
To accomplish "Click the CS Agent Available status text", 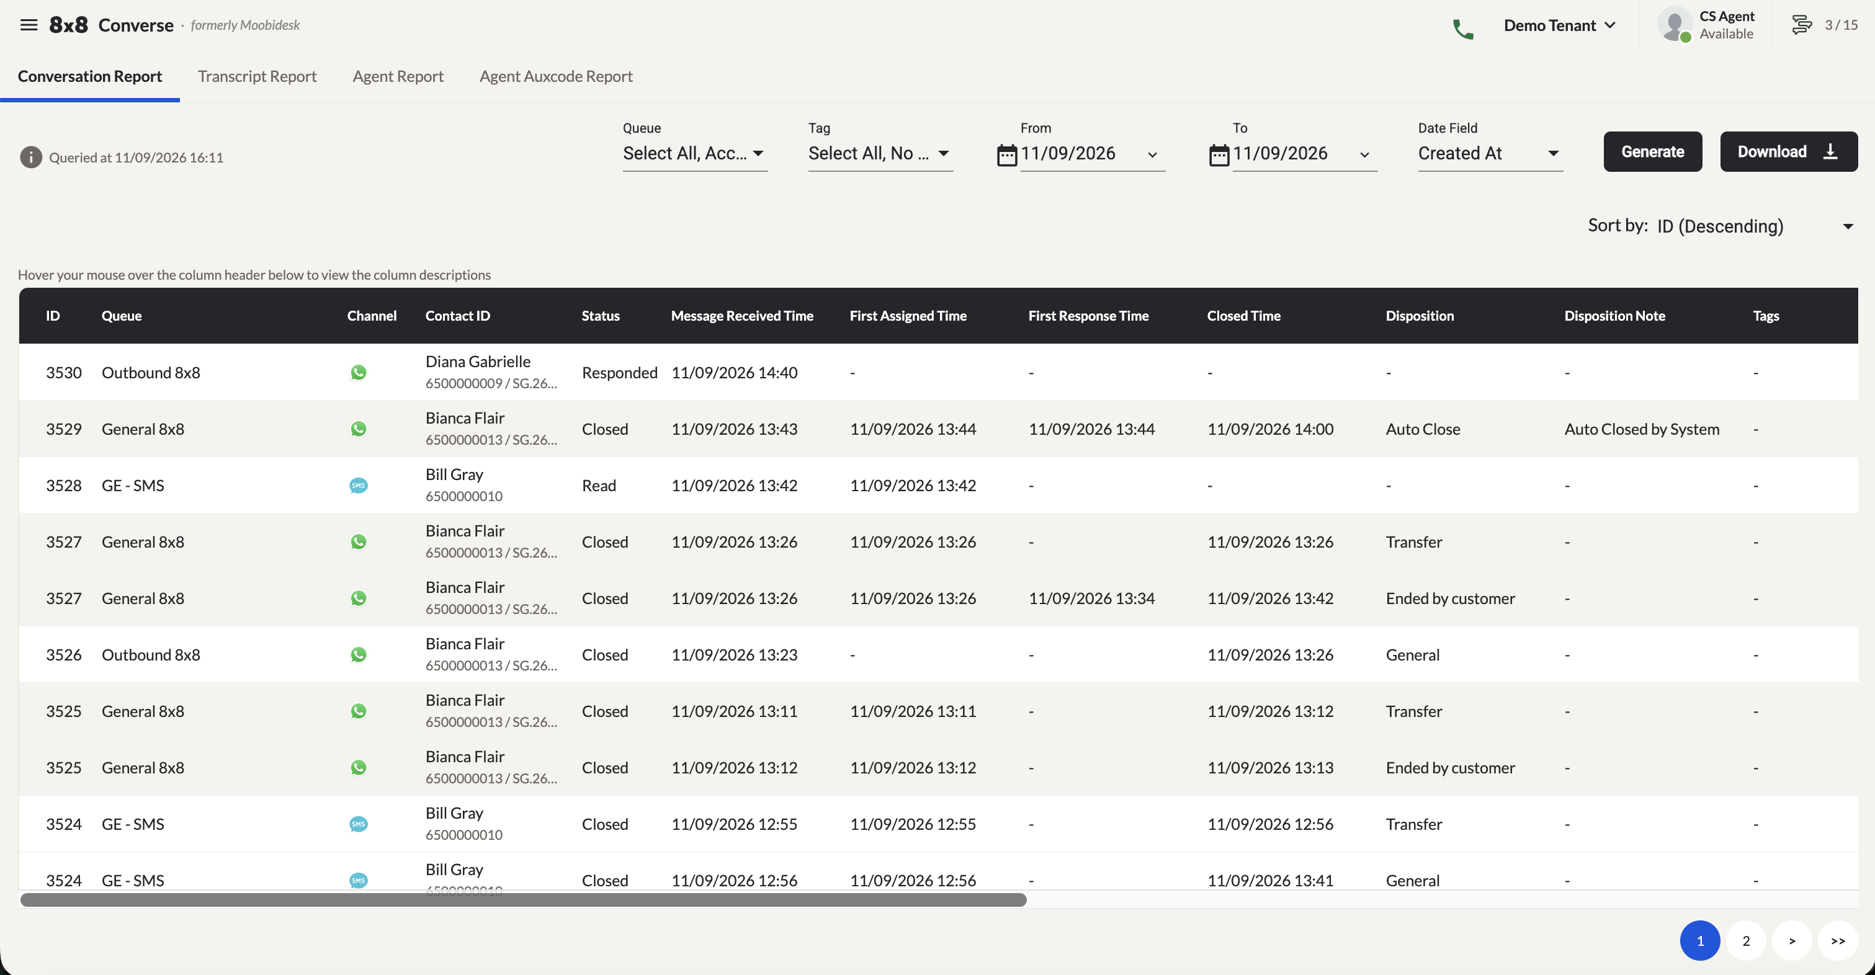I will (1726, 25).
